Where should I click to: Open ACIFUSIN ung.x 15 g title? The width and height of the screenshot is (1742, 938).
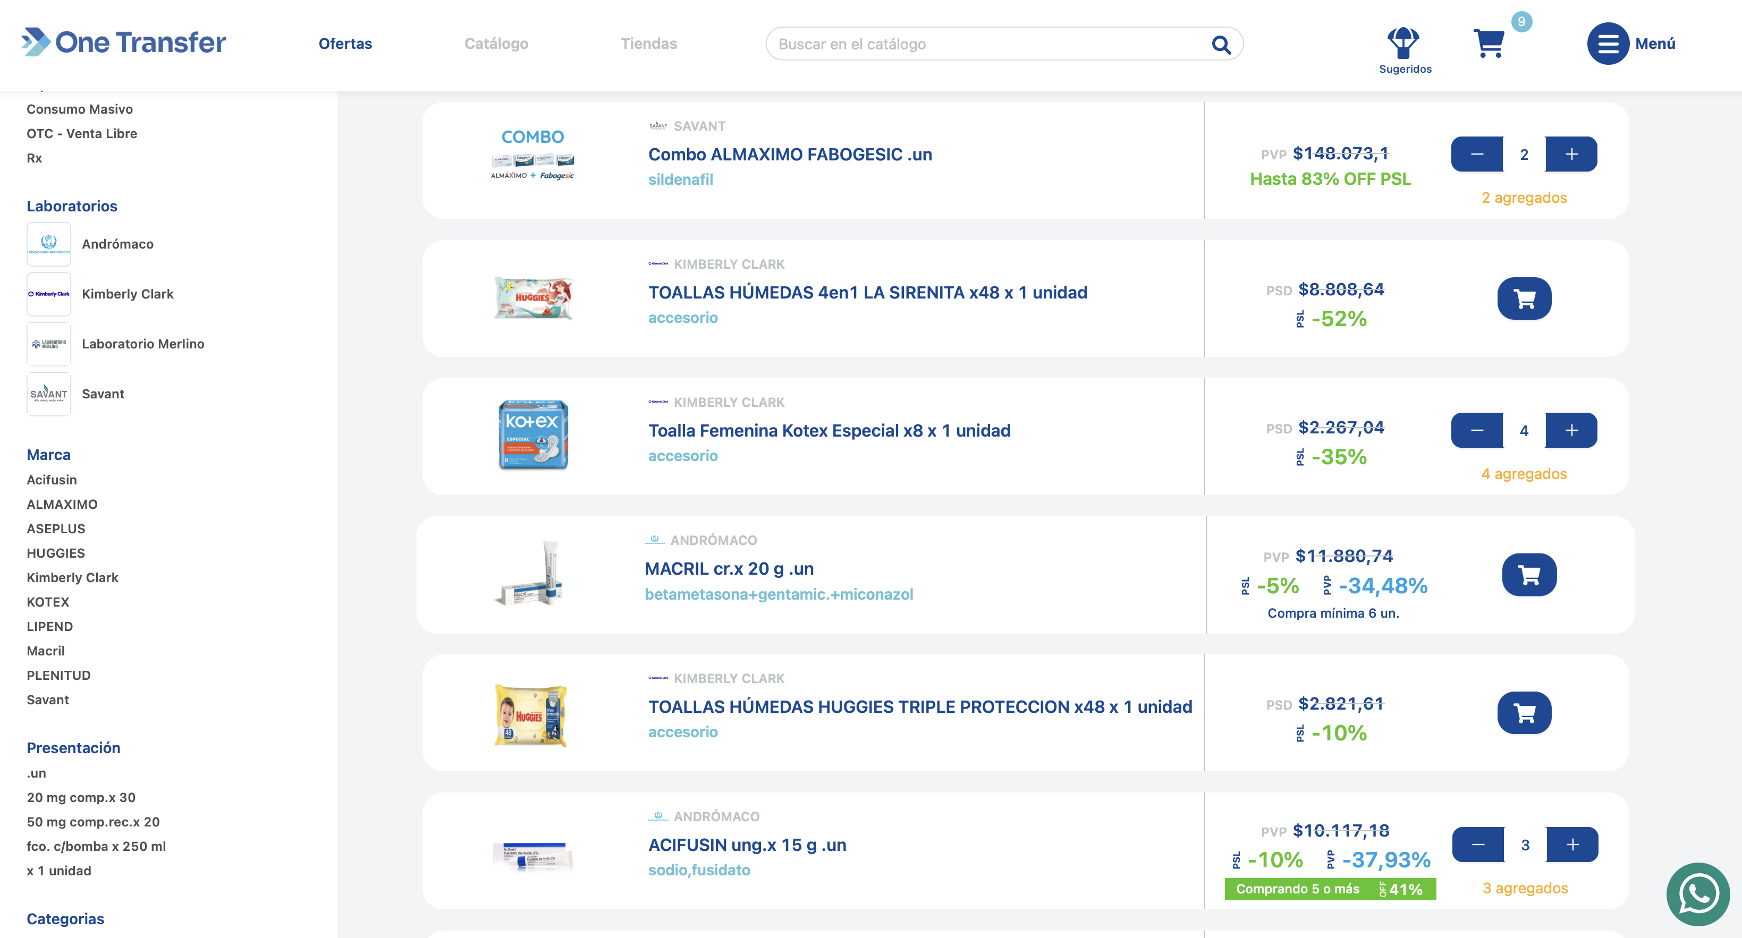(747, 845)
